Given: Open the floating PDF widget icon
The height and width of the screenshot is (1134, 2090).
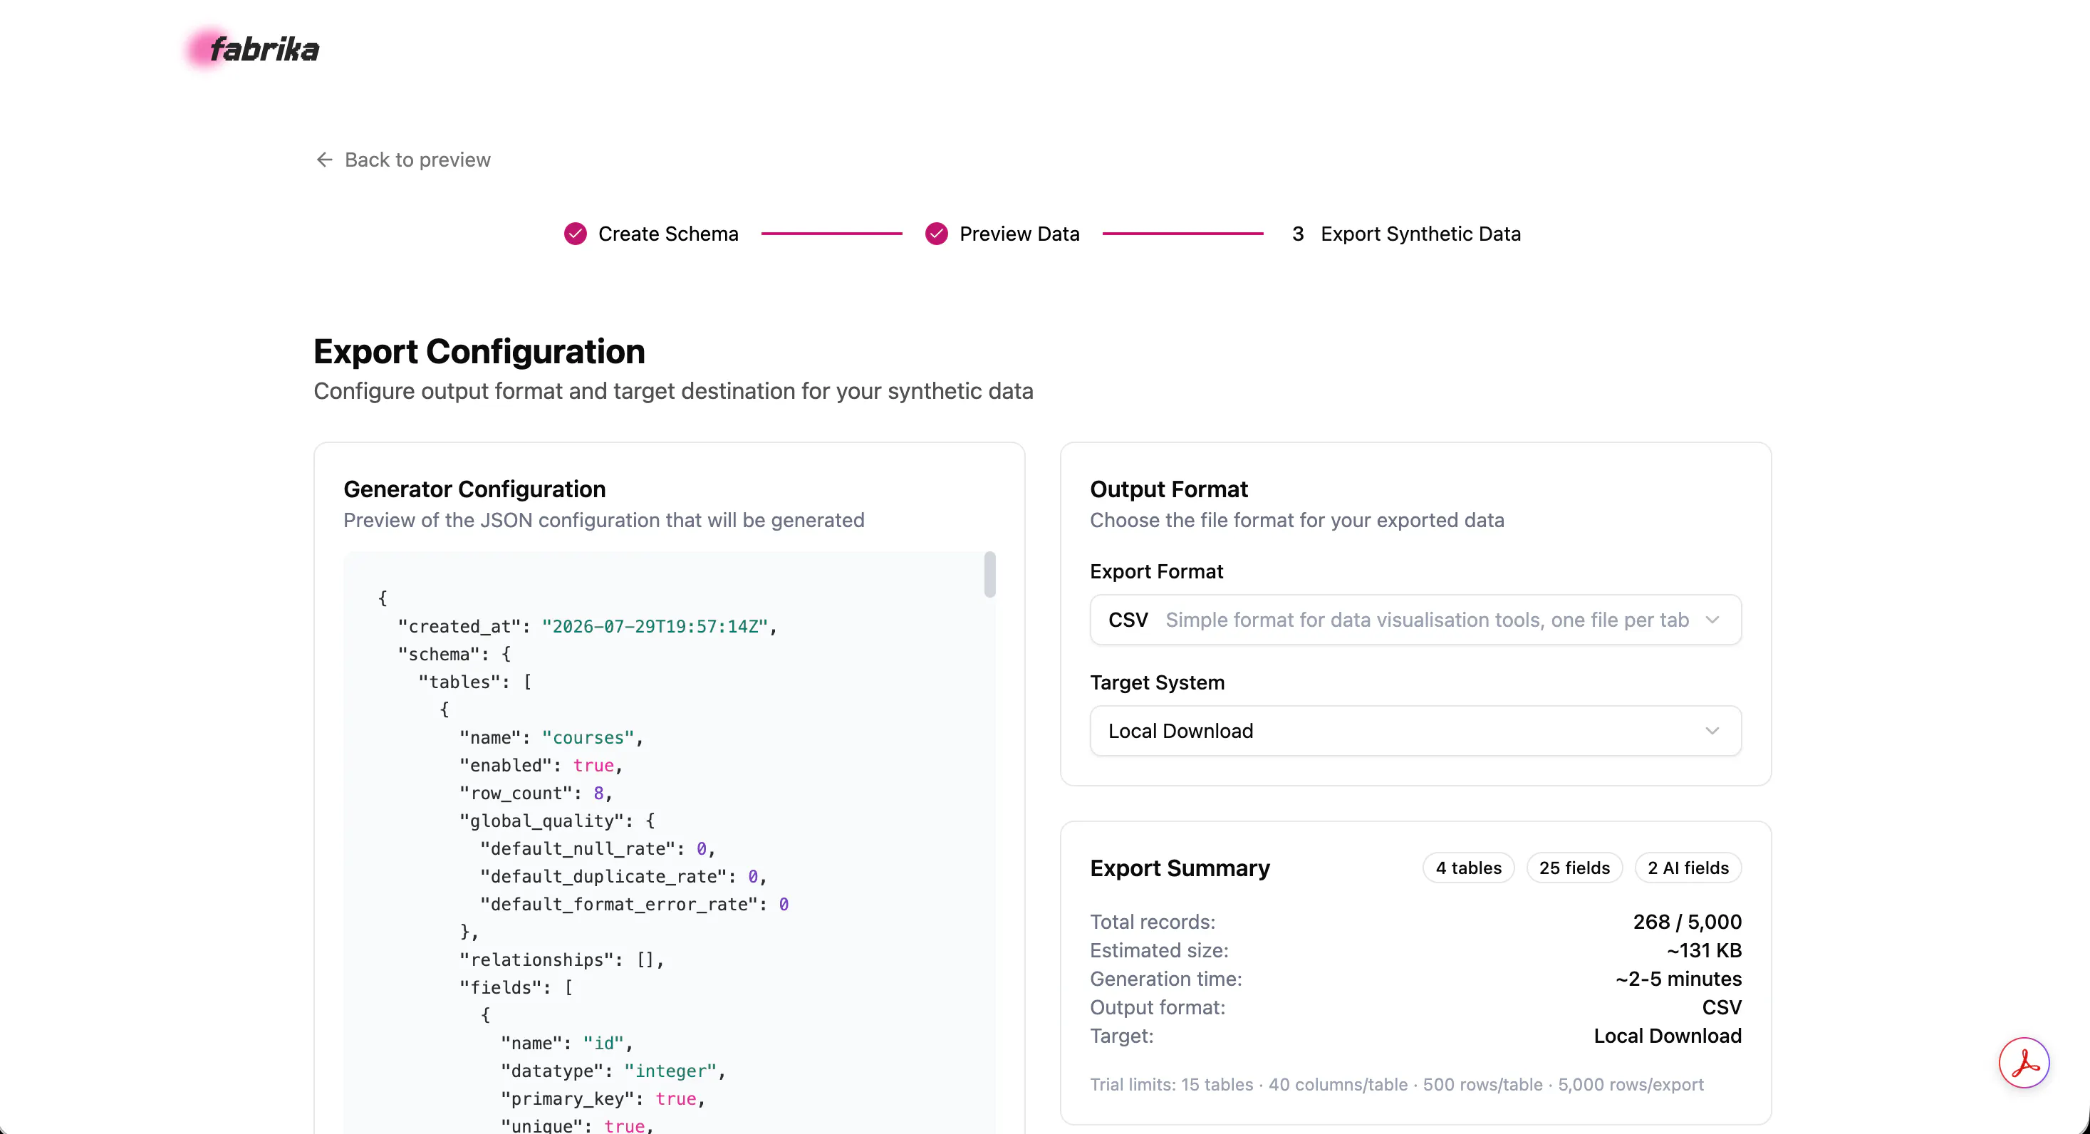Looking at the screenshot, I should [x=2024, y=1063].
